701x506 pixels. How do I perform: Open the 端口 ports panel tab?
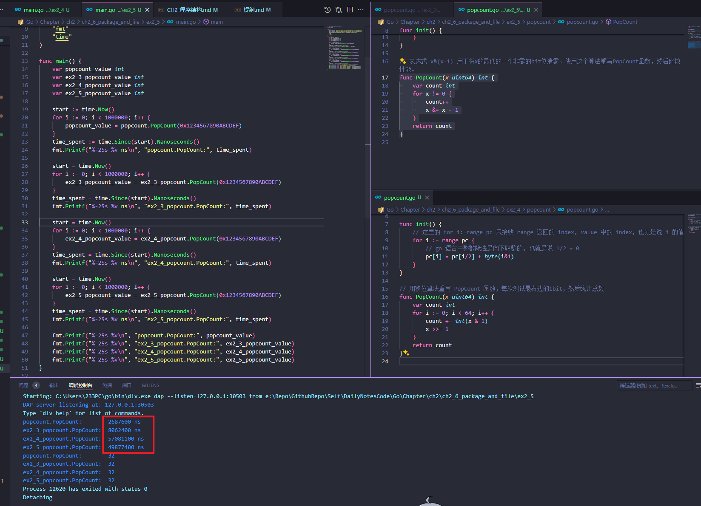[127, 385]
